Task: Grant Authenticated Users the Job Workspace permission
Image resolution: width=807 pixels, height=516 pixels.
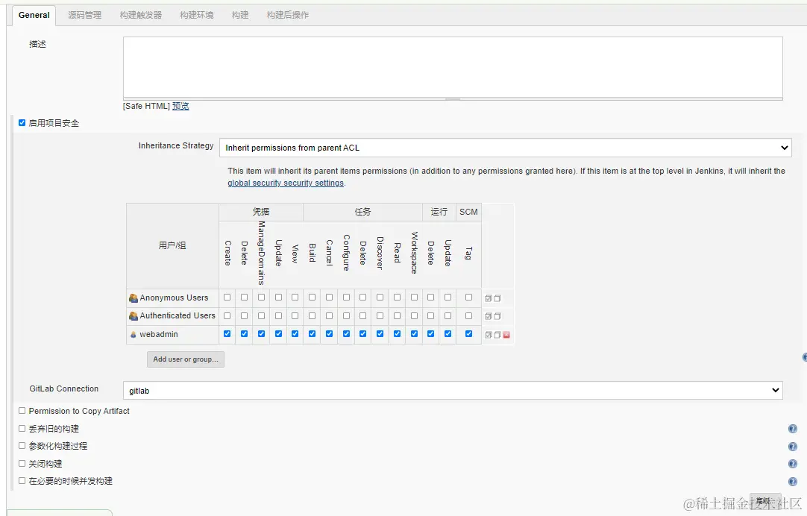Action: (414, 315)
